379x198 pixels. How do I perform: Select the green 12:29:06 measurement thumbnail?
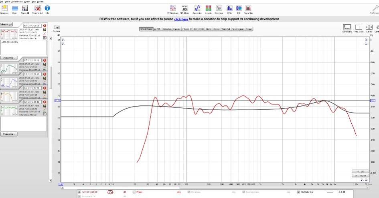pyautogui.click(x=9, y=69)
